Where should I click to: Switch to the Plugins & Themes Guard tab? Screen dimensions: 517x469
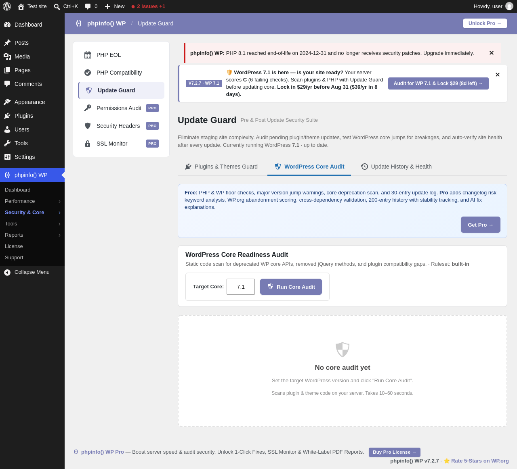click(x=221, y=167)
